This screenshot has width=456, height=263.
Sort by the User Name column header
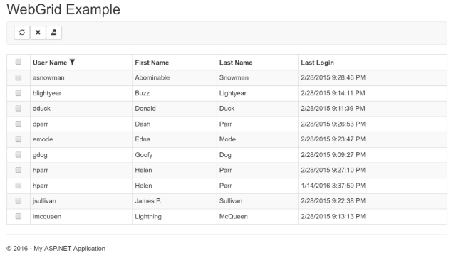(50, 63)
